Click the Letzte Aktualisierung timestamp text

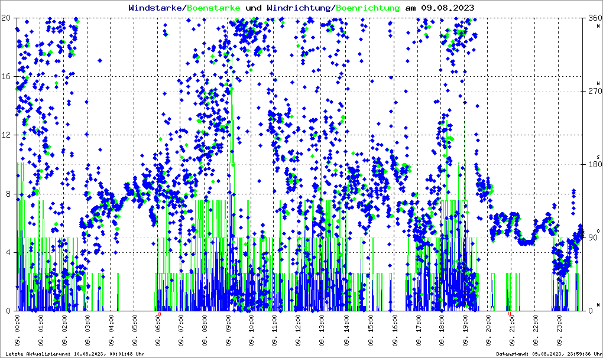(74, 354)
